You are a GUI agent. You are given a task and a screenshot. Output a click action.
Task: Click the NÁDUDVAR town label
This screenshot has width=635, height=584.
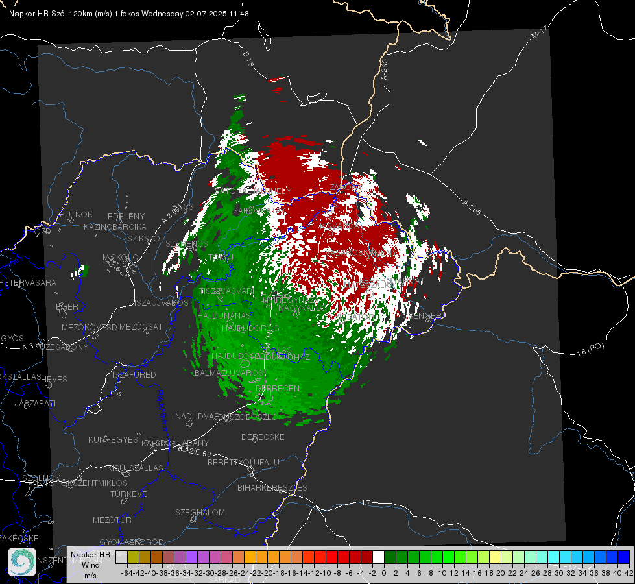197,416
